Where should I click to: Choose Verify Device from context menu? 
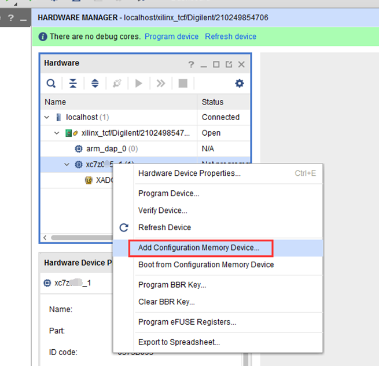click(x=218, y=211)
